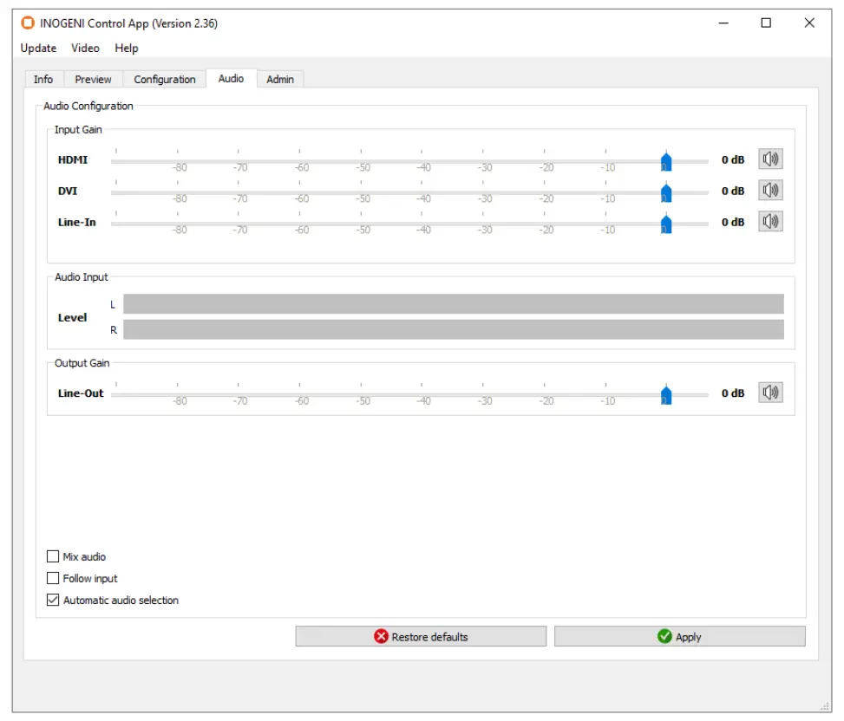844x721 pixels.
Task: Mute the HDMI input speaker icon
Action: click(770, 159)
